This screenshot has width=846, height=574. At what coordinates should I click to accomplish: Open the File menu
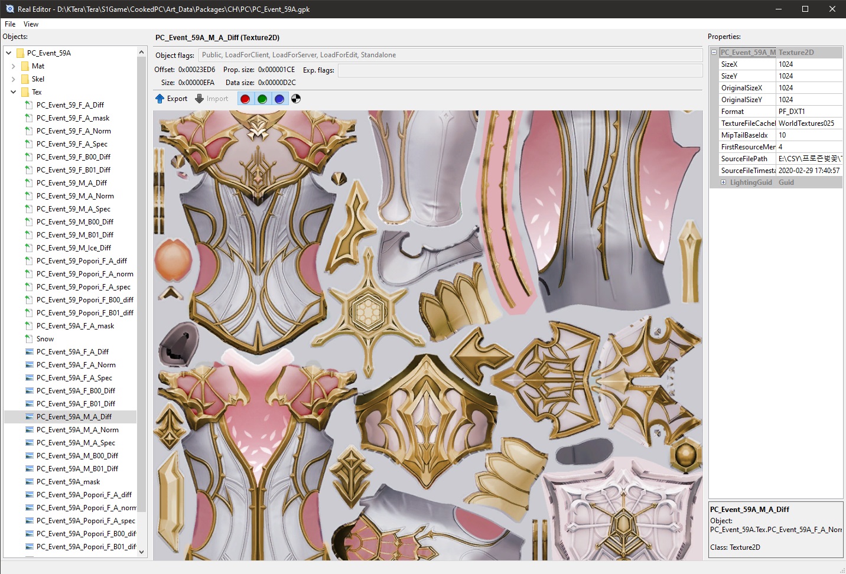[10, 24]
